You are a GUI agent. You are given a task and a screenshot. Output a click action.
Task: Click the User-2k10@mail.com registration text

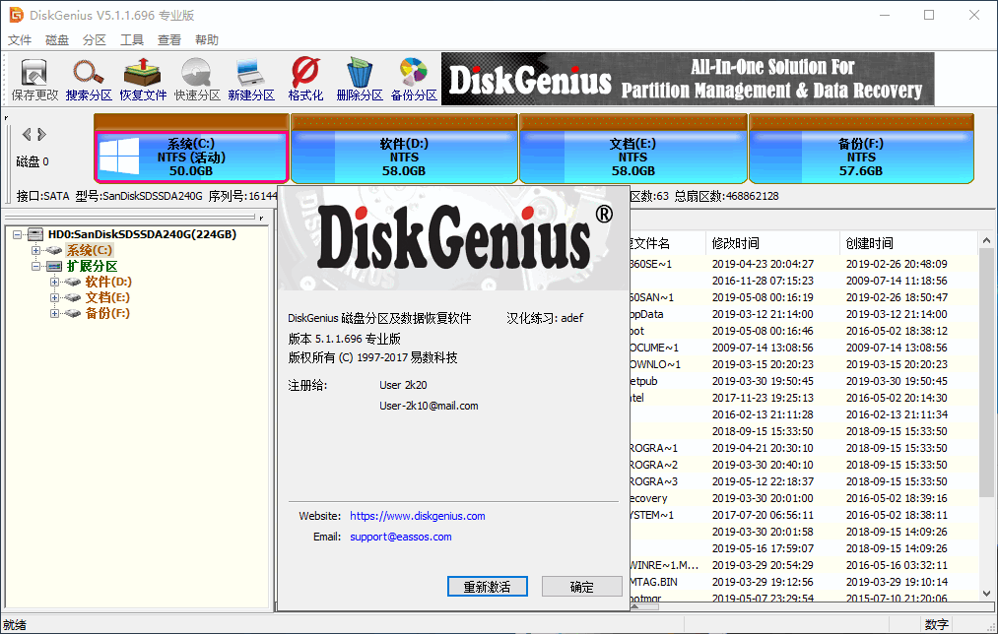429,406
